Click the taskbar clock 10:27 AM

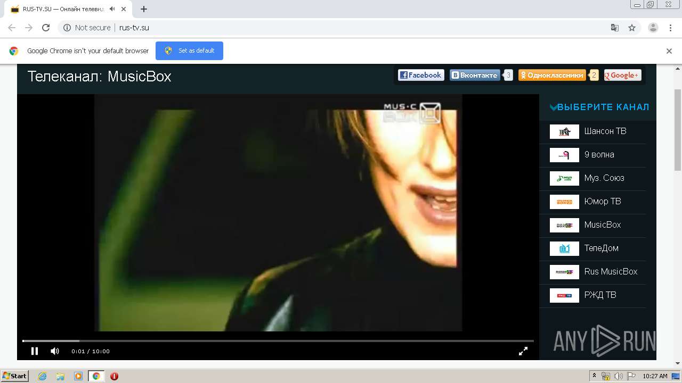(x=655, y=376)
